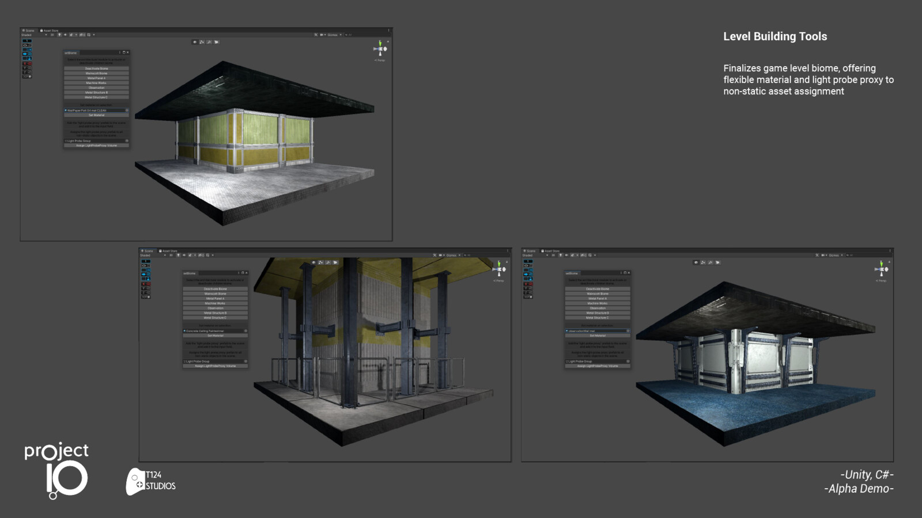Click orientation gizmo in blue-floor editor
The width and height of the screenshot is (922, 518).
(x=882, y=269)
